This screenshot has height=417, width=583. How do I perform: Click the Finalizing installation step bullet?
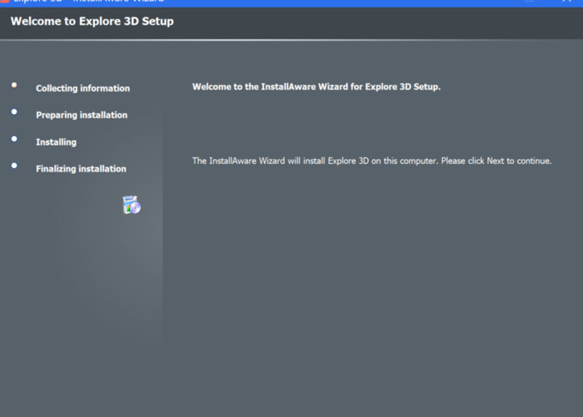pyautogui.click(x=14, y=166)
